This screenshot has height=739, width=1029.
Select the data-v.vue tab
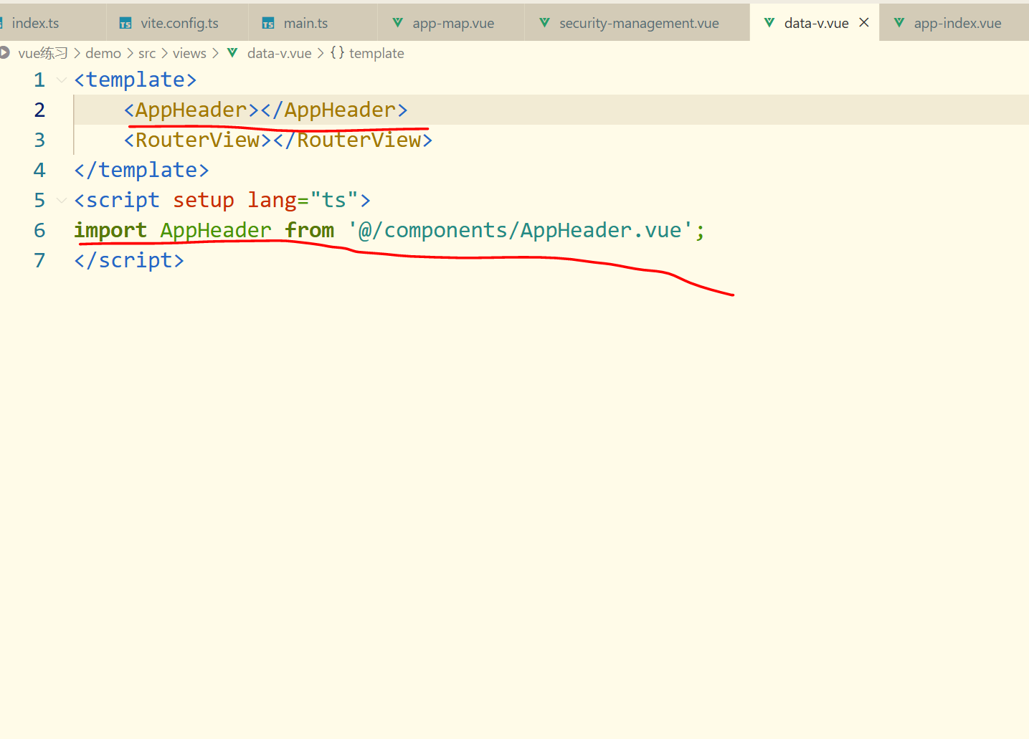point(816,23)
